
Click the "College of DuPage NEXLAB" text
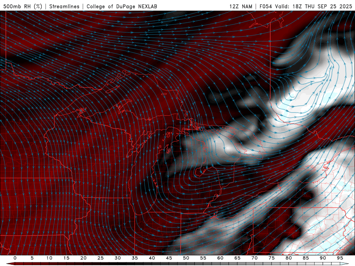pos(122,6)
